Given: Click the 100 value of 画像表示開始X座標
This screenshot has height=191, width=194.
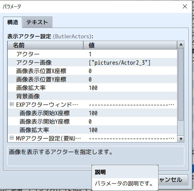Looking at the screenshot, I should (93, 113).
